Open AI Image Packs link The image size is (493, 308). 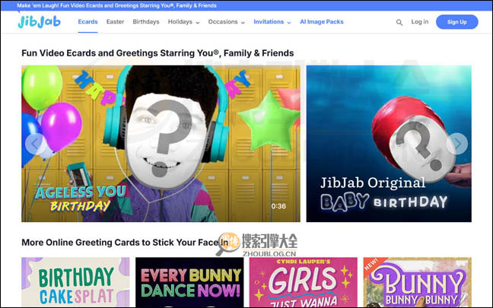pyautogui.click(x=322, y=22)
